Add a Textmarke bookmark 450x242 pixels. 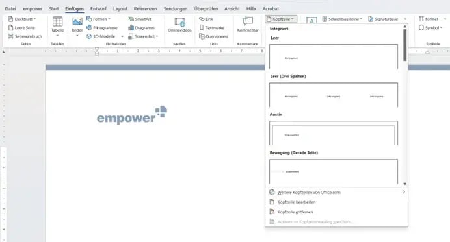click(x=211, y=28)
